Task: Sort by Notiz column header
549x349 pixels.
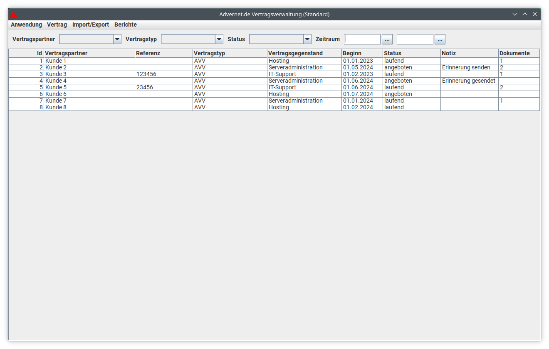Action: 470,53
